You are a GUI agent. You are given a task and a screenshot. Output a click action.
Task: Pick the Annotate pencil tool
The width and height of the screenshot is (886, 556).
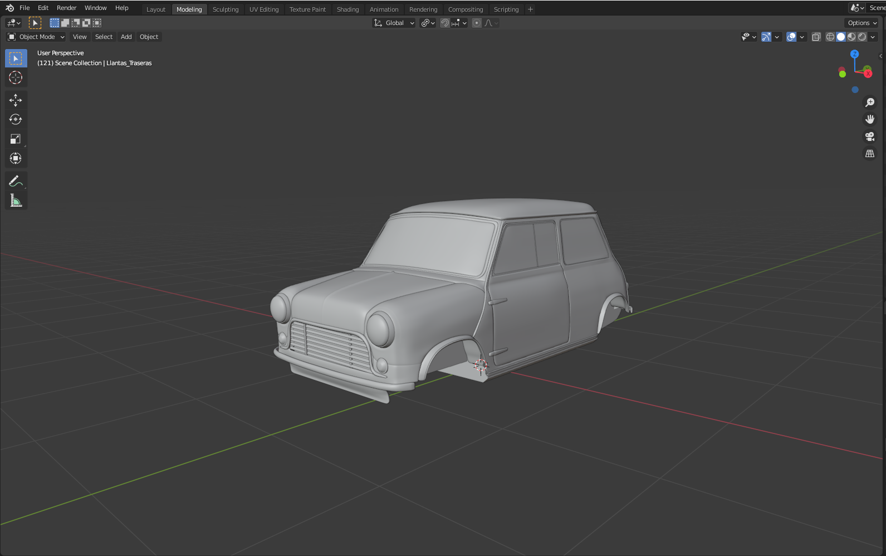[x=16, y=181]
